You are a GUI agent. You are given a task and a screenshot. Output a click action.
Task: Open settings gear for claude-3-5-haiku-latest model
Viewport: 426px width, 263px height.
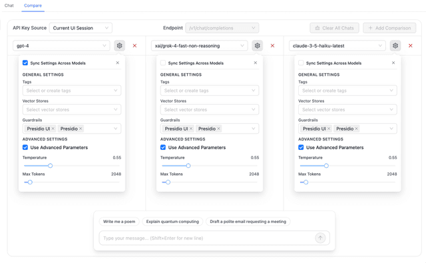coord(395,46)
